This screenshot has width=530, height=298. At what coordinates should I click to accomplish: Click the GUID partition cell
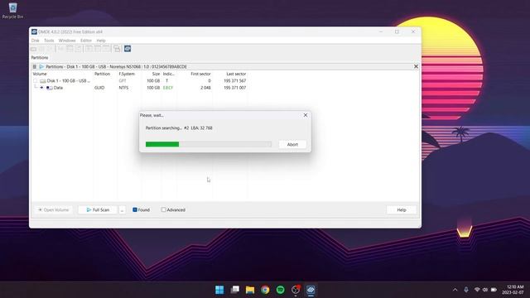pyautogui.click(x=99, y=88)
